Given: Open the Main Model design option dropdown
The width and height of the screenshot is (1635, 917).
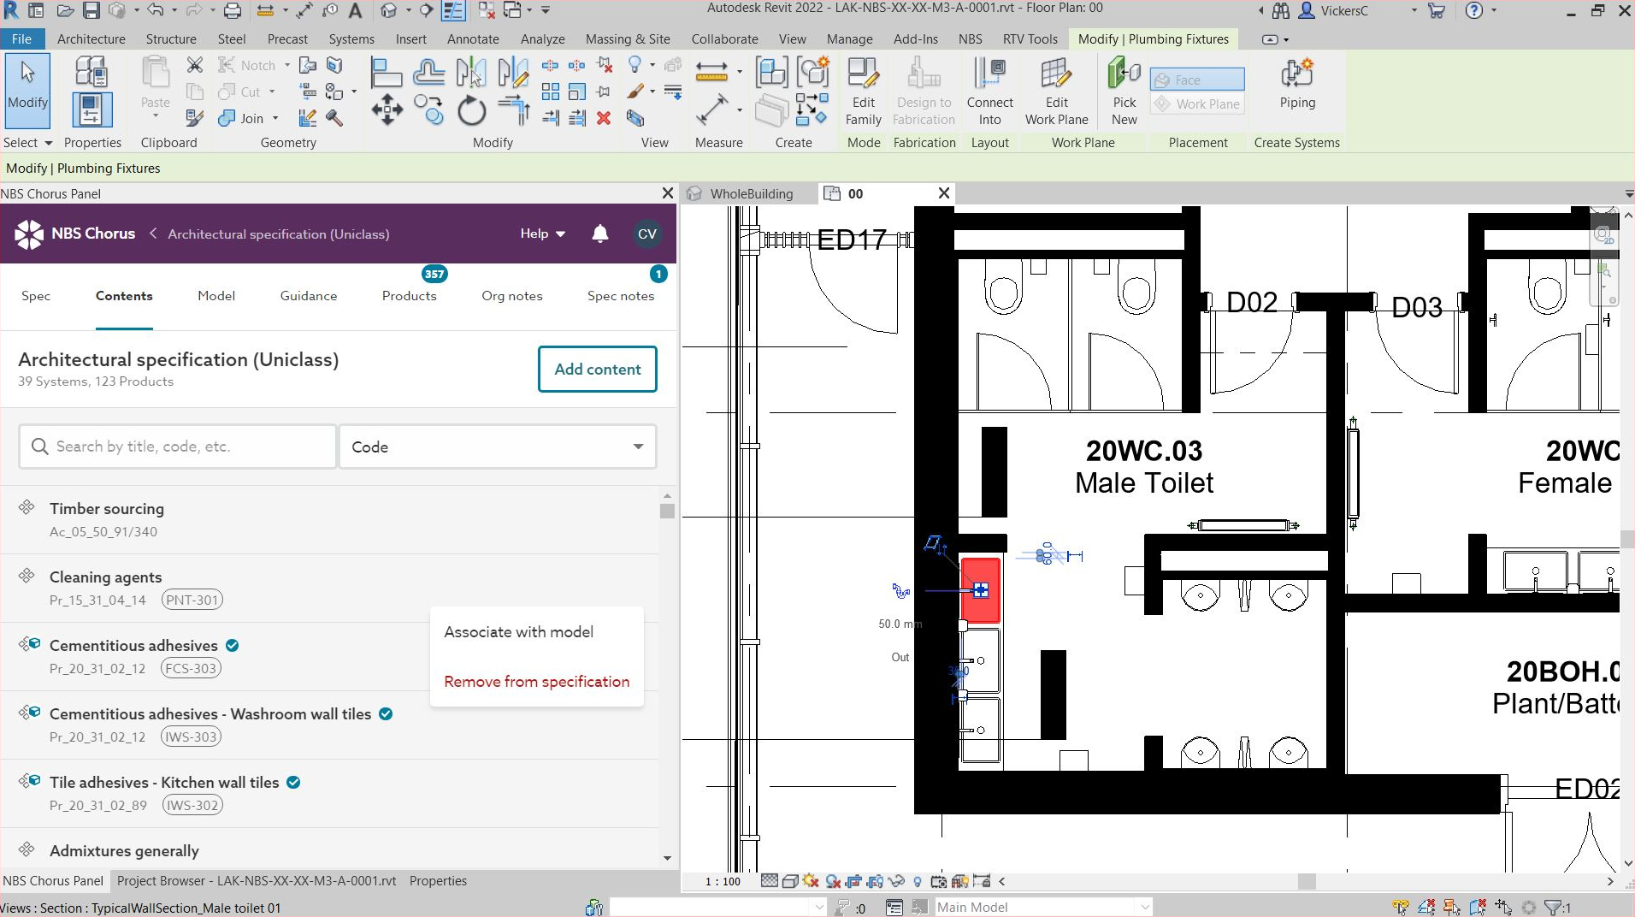Looking at the screenshot, I should pyautogui.click(x=1146, y=907).
